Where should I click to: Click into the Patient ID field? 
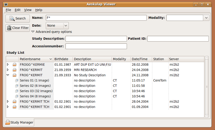click(178, 39)
